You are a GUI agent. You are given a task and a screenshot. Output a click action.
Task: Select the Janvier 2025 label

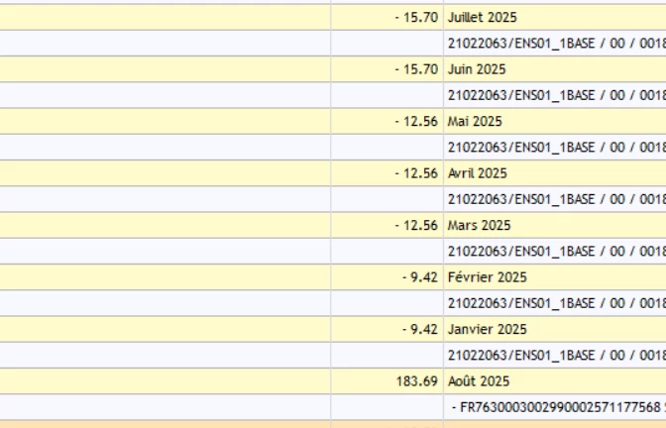[488, 330]
